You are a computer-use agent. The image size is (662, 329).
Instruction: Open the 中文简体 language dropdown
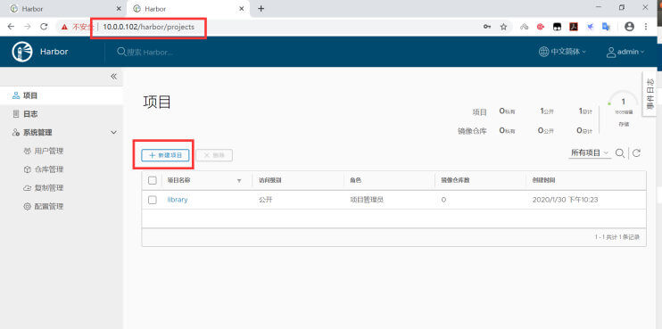pos(562,52)
